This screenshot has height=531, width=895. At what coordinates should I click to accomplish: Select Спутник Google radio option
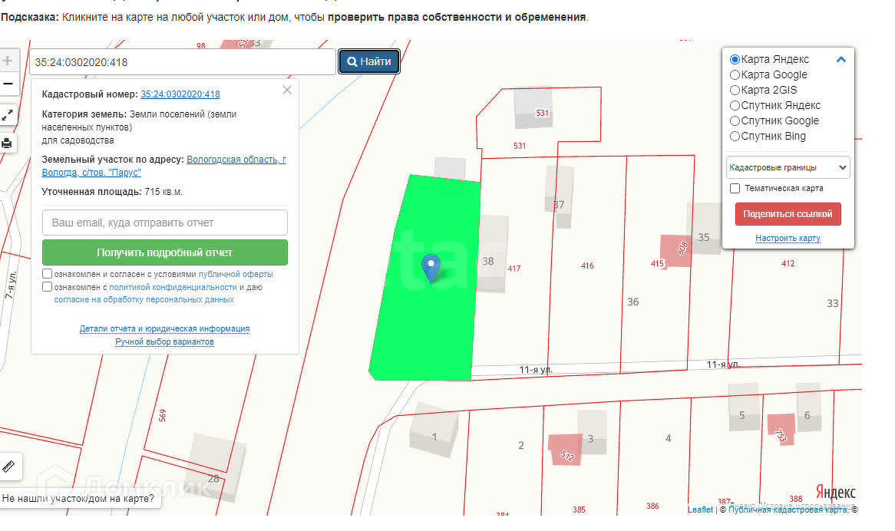pos(735,121)
